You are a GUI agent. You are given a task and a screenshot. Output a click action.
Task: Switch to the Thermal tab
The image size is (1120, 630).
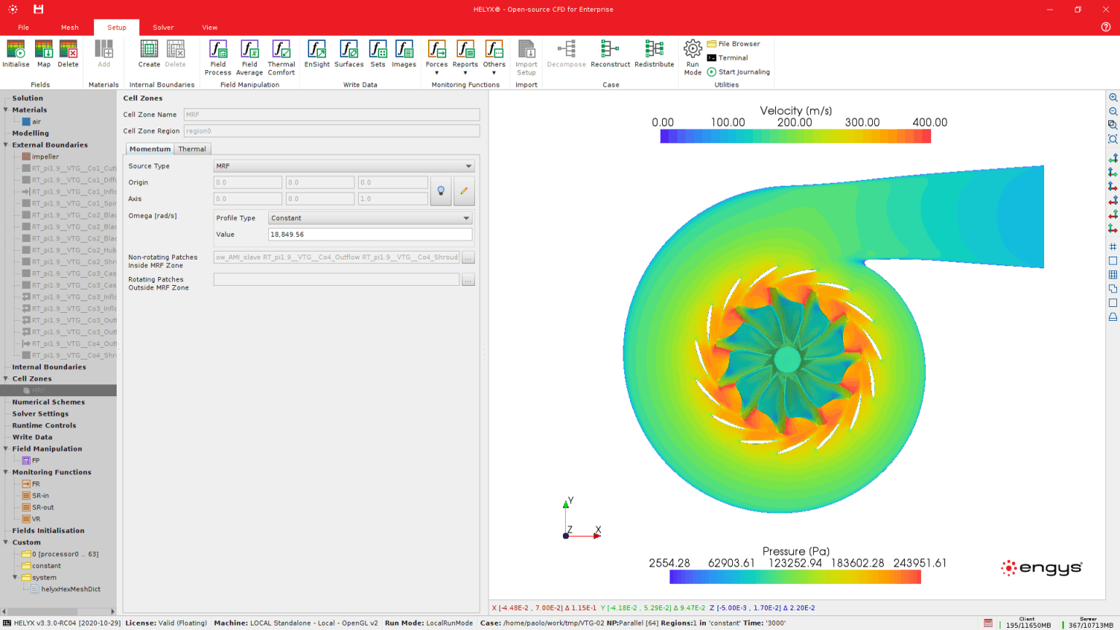[x=192, y=149]
